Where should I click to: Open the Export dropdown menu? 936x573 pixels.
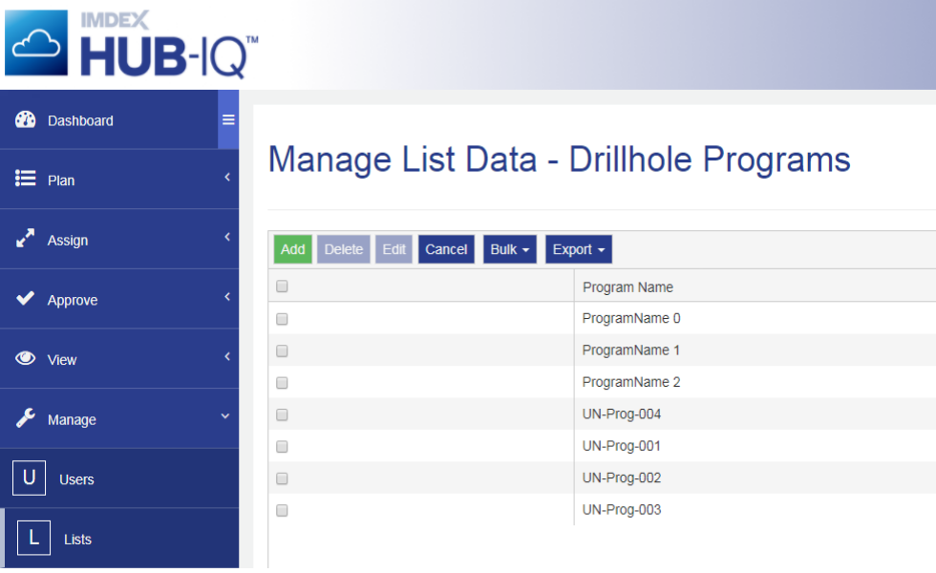pos(578,249)
